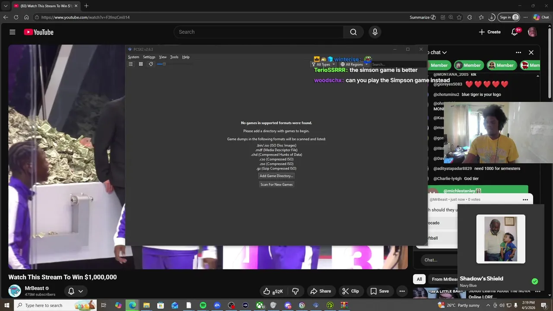
Task: Open a new browser tab
Action: [x=86, y=6]
